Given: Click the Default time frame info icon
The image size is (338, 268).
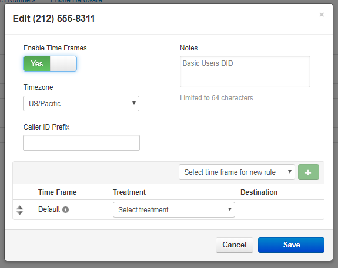Looking at the screenshot, I should (x=65, y=209).
